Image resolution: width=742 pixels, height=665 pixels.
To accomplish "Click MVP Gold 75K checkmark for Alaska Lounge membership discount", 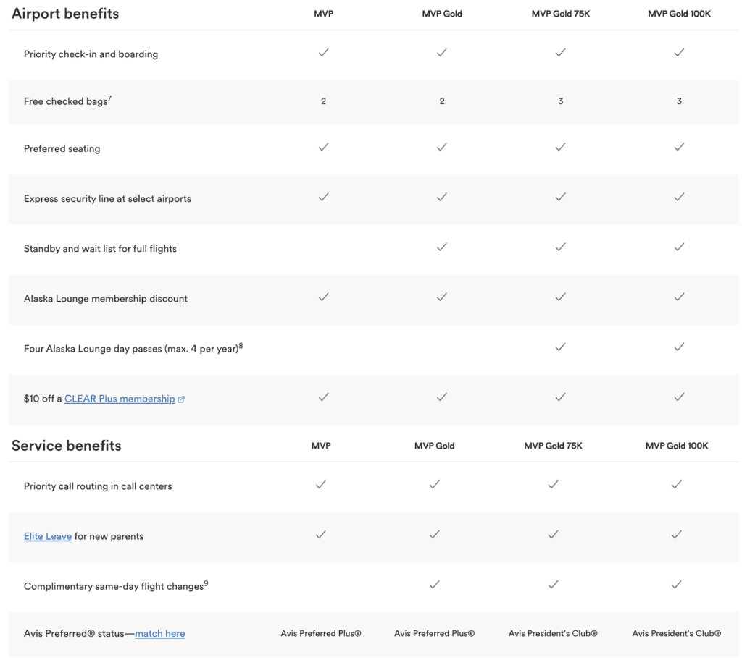I will [x=561, y=297].
